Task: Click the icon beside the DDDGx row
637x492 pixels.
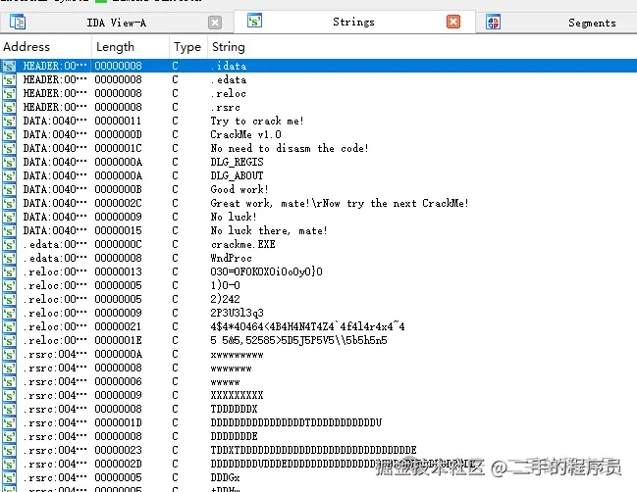Action: [x=10, y=478]
